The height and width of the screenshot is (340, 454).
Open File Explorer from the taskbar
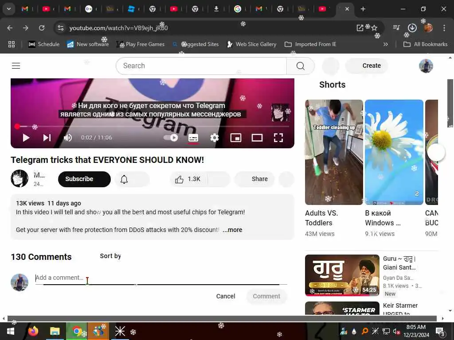pyautogui.click(x=55, y=331)
